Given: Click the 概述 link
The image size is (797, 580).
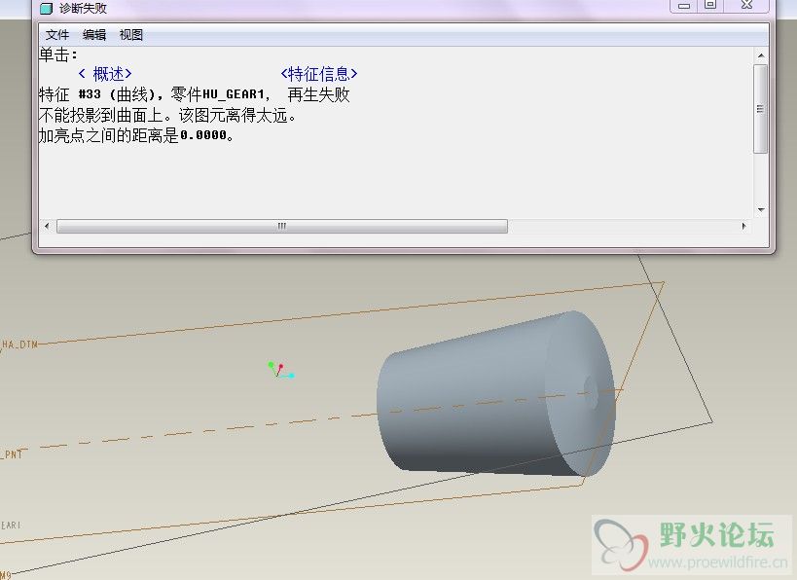Looking at the screenshot, I should coord(105,74).
